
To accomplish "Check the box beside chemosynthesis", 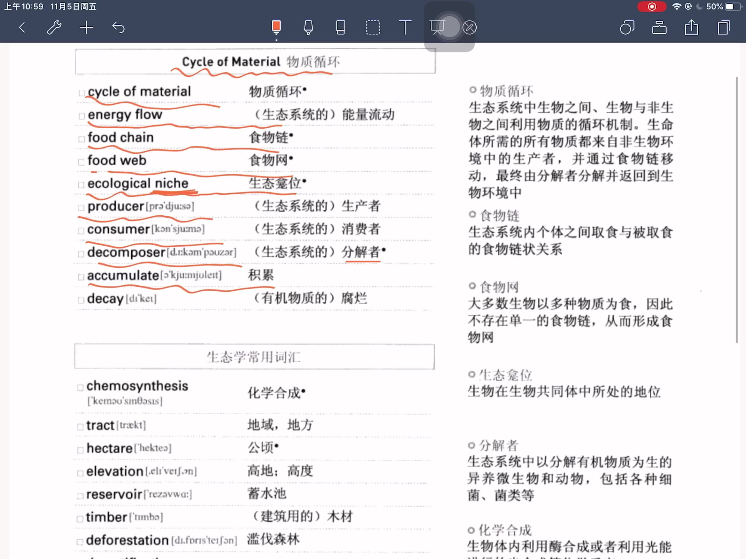I will pyautogui.click(x=80, y=387).
